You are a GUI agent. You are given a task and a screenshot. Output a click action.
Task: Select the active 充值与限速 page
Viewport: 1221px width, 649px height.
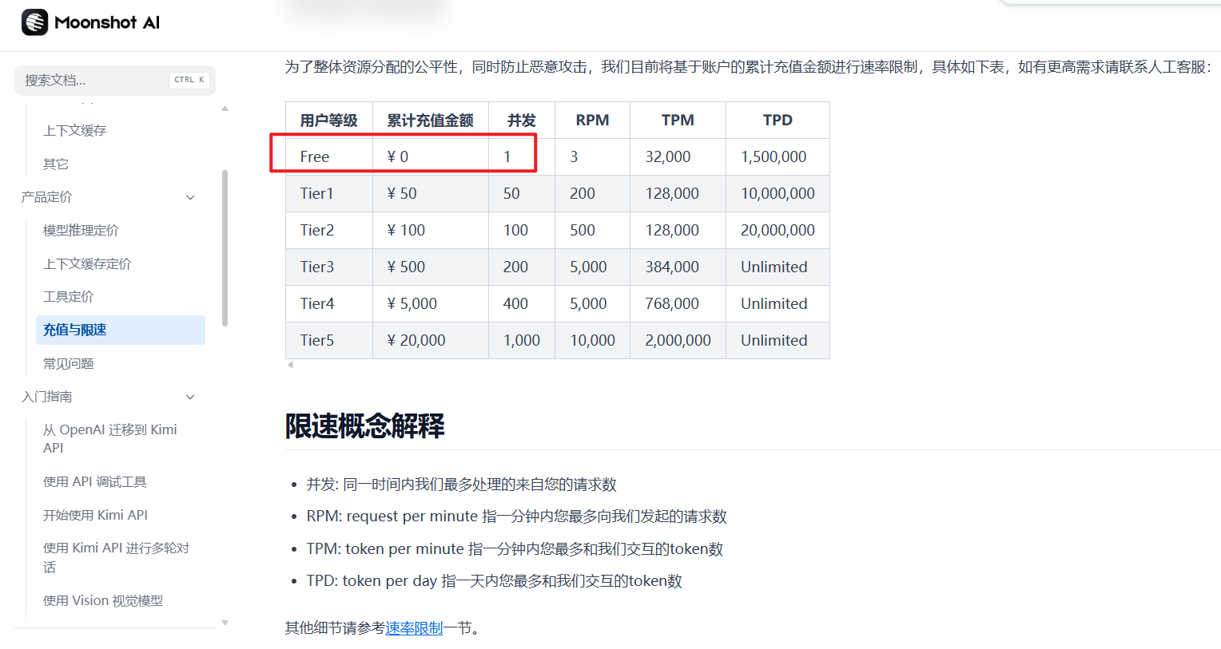click(x=121, y=330)
